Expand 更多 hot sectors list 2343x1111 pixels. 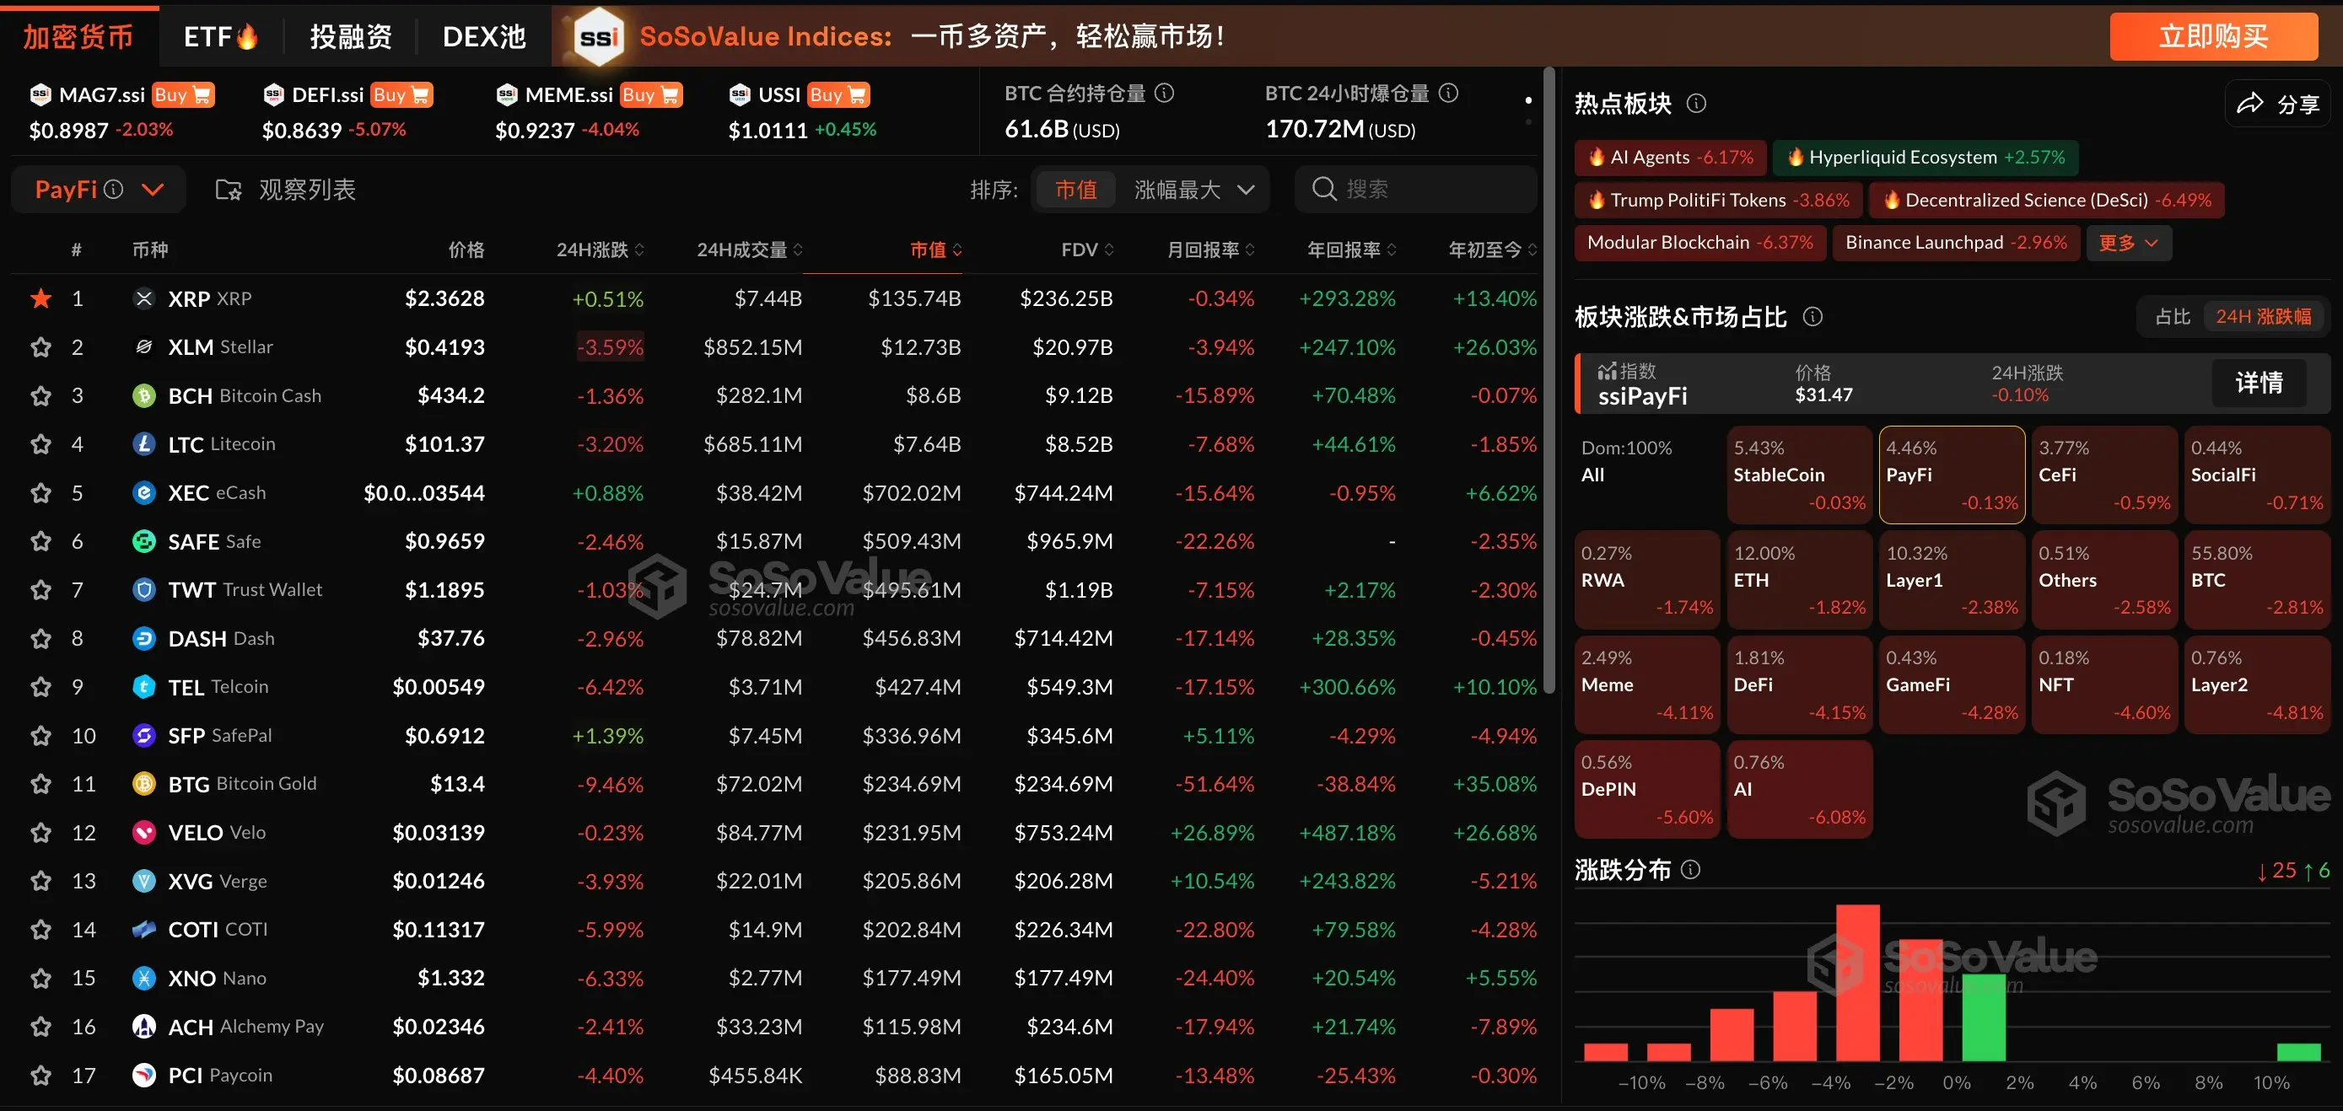(x=2126, y=243)
